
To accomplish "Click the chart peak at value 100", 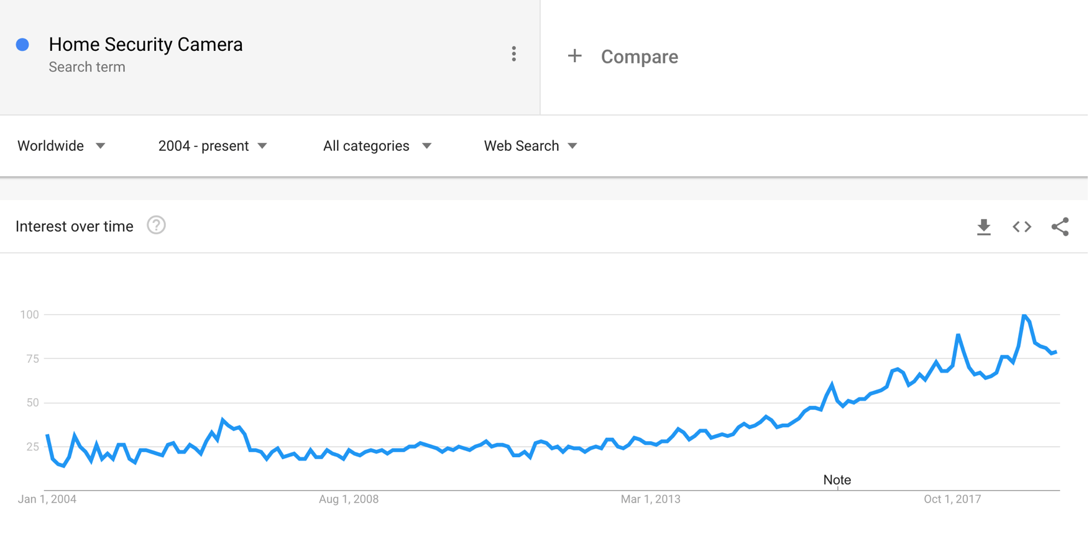I will [x=1024, y=316].
